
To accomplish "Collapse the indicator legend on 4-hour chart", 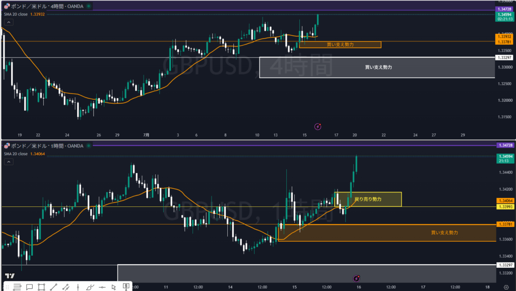I will coord(9,22).
